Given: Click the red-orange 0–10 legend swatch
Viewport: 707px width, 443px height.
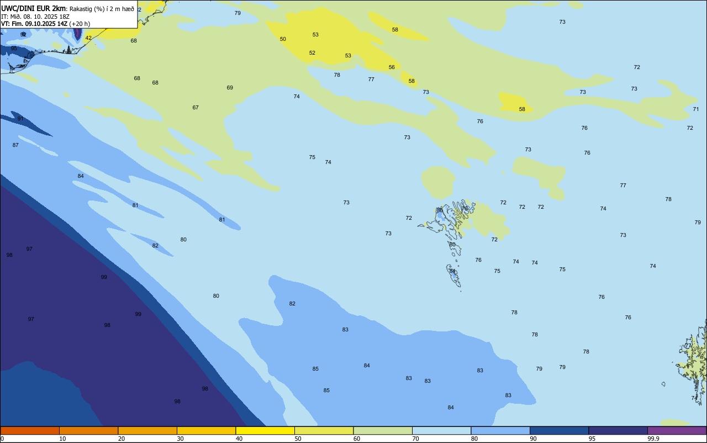Looking at the screenshot, I should (x=30, y=430).
